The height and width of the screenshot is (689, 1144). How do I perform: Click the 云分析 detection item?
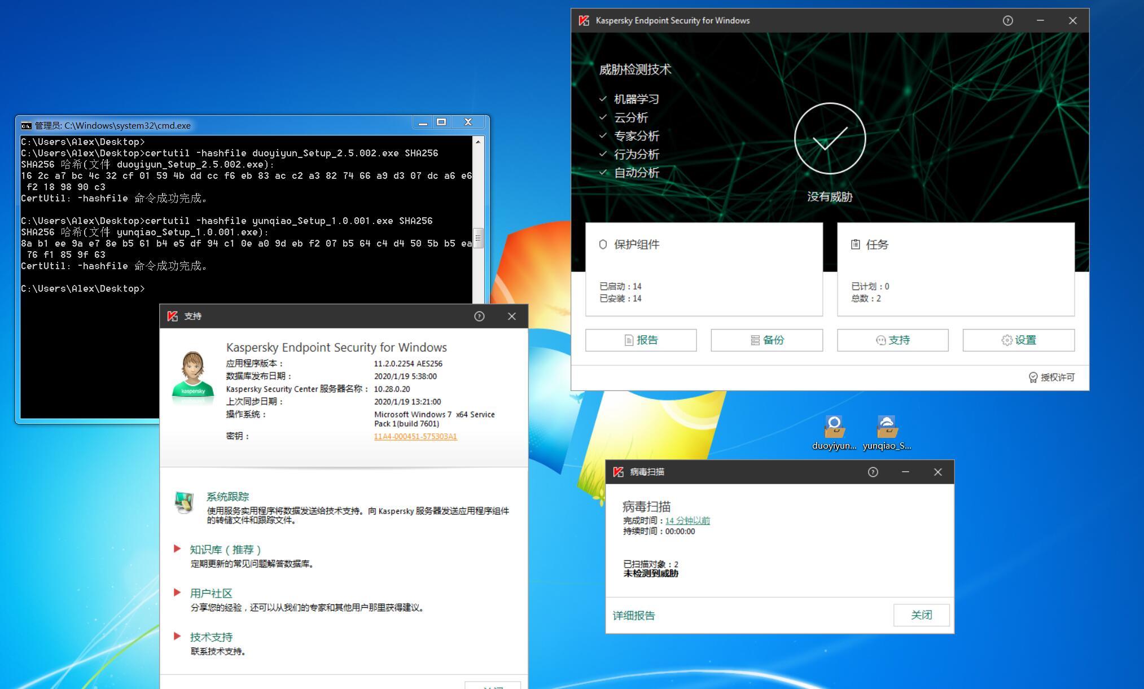tap(630, 118)
